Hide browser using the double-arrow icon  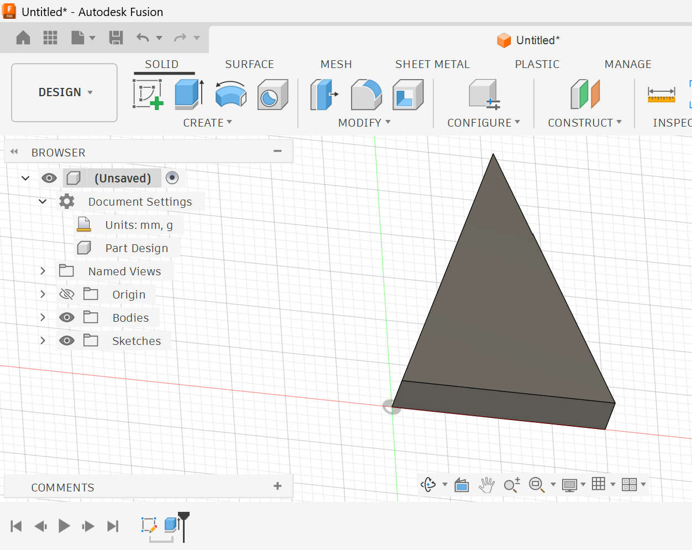point(14,151)
